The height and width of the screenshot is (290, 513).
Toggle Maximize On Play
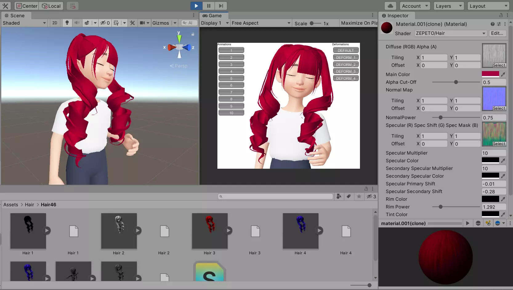tap(359, 23)
